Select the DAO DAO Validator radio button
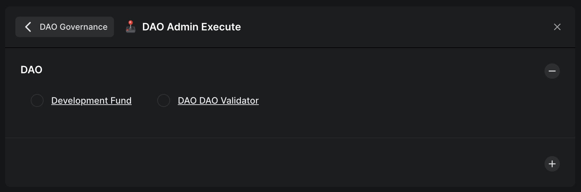The width and height of the screenshot is (581, 192). point(164,100)
